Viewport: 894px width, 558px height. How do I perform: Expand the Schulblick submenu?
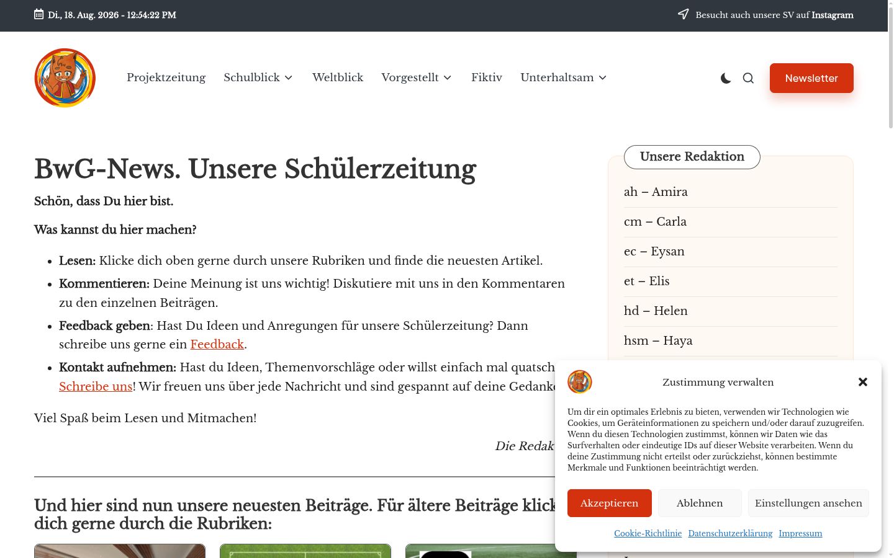(x=289, y=78)
